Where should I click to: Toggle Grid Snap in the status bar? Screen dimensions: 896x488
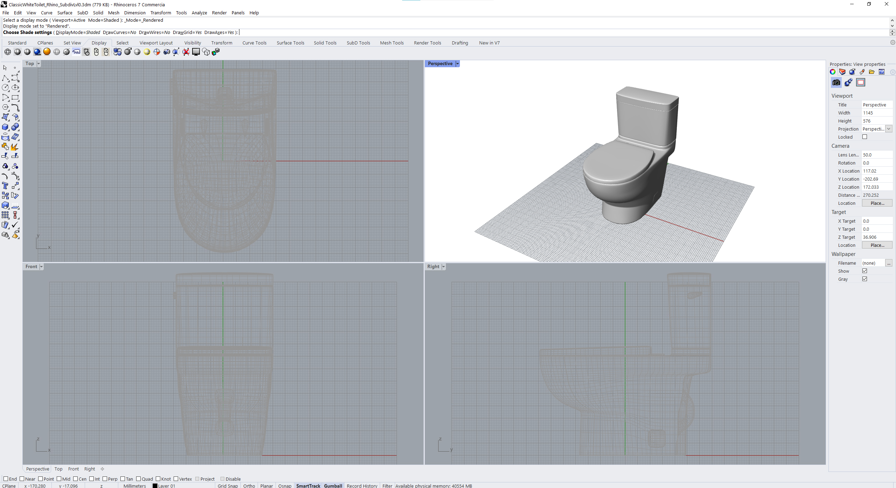pos(227,486)
